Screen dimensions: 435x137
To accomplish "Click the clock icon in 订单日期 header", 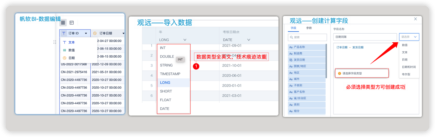I will click(x=95, y=33).
